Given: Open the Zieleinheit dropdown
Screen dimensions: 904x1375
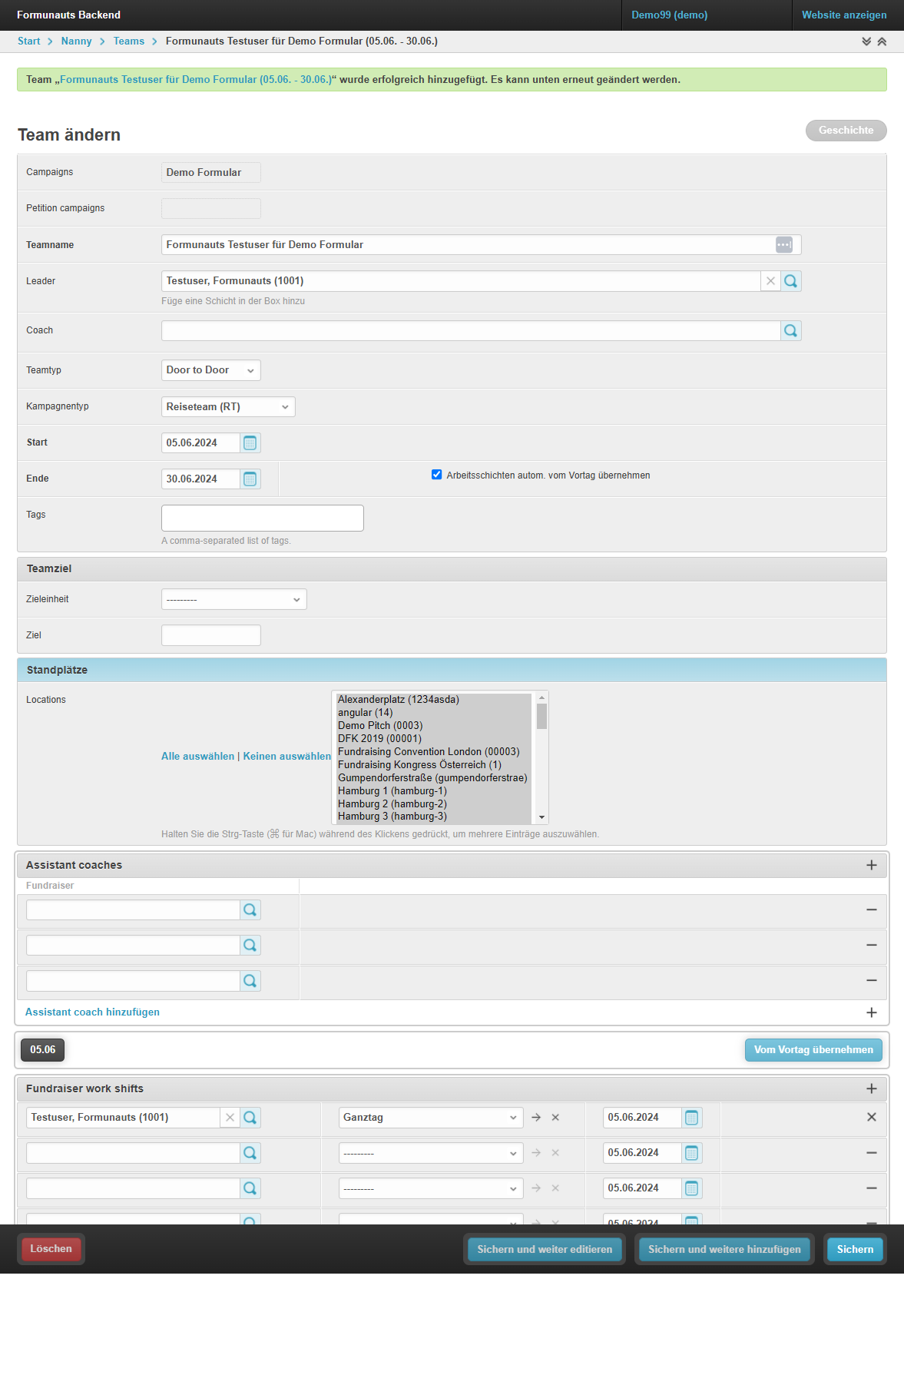Looking at the screenshot, I should (234, 599).
